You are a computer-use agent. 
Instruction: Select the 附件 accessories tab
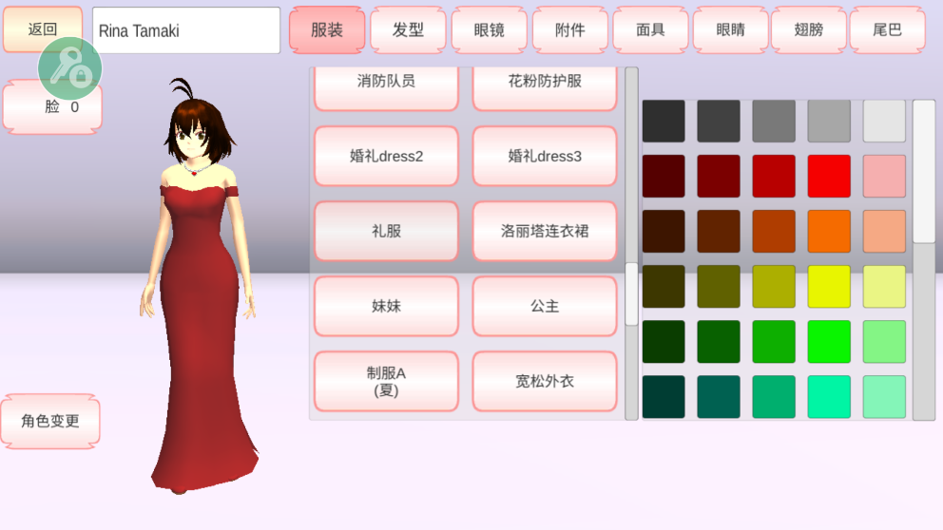click(569, 30)
